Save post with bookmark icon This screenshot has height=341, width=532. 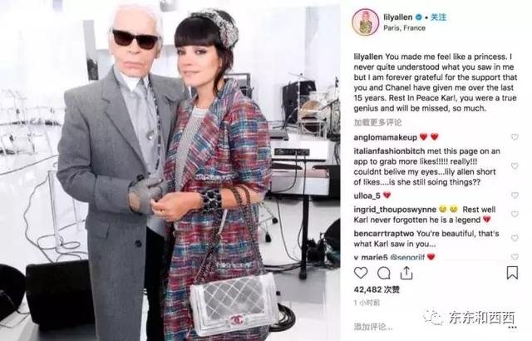pyautogui.click(x=512, y=273)
